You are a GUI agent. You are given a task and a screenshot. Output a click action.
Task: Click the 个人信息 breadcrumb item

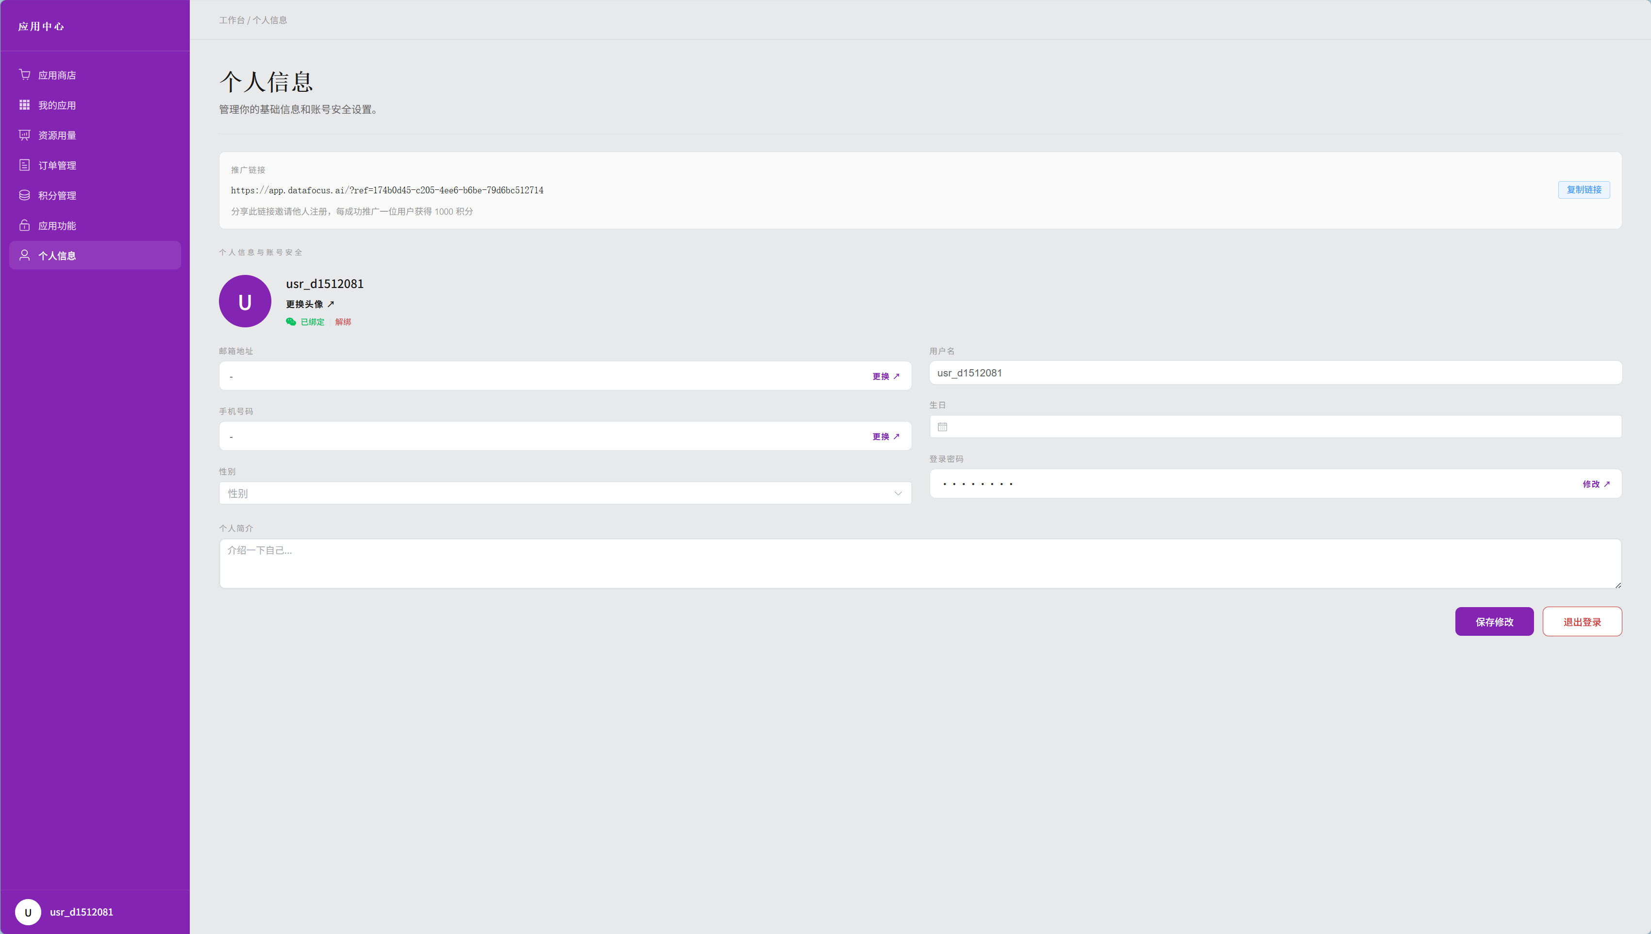[x=270, y=20]
